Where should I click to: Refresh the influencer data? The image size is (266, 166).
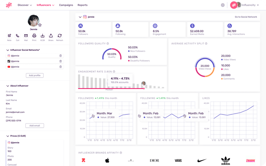[x=60, y=36]
